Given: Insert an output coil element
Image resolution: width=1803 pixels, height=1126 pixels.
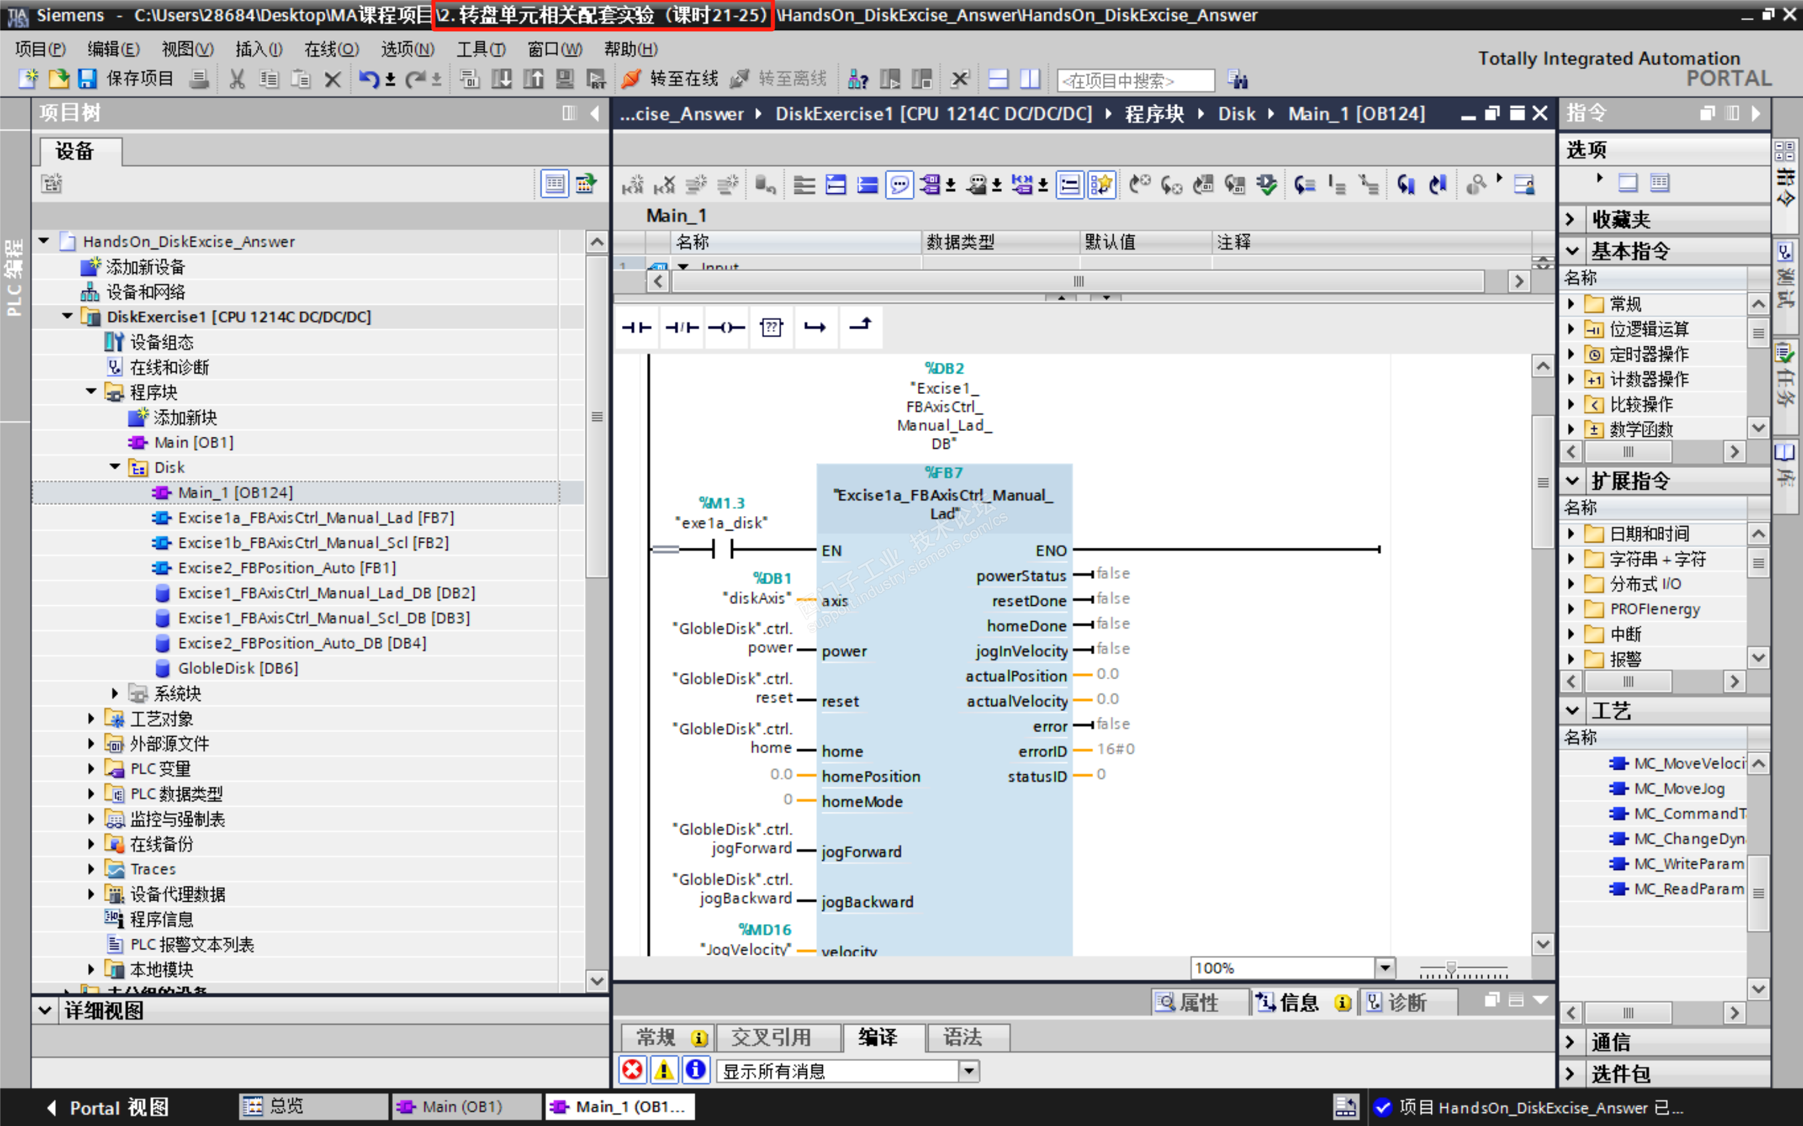Looking at the screenshot, I should click(x=726, y=327).
